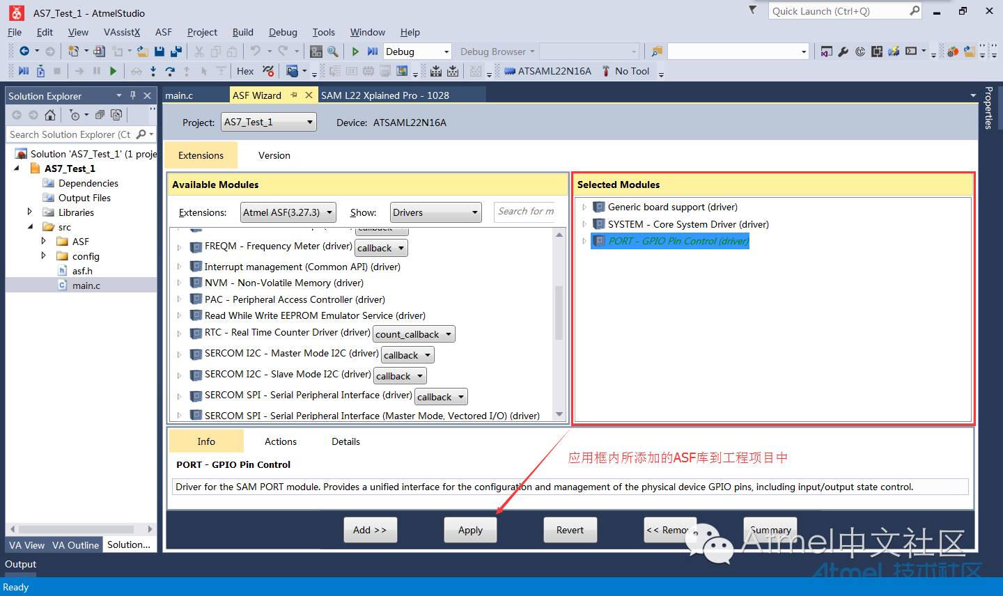Screen dimensions: 1003x596
Task: Select main.c in Solution Explorer
Action: [86, 285]
